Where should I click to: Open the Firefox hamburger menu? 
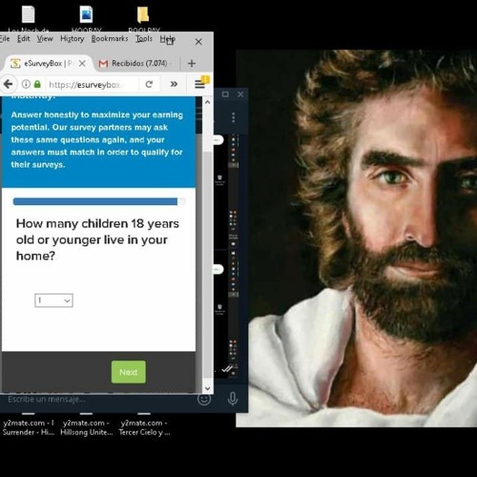pos(200,84)
